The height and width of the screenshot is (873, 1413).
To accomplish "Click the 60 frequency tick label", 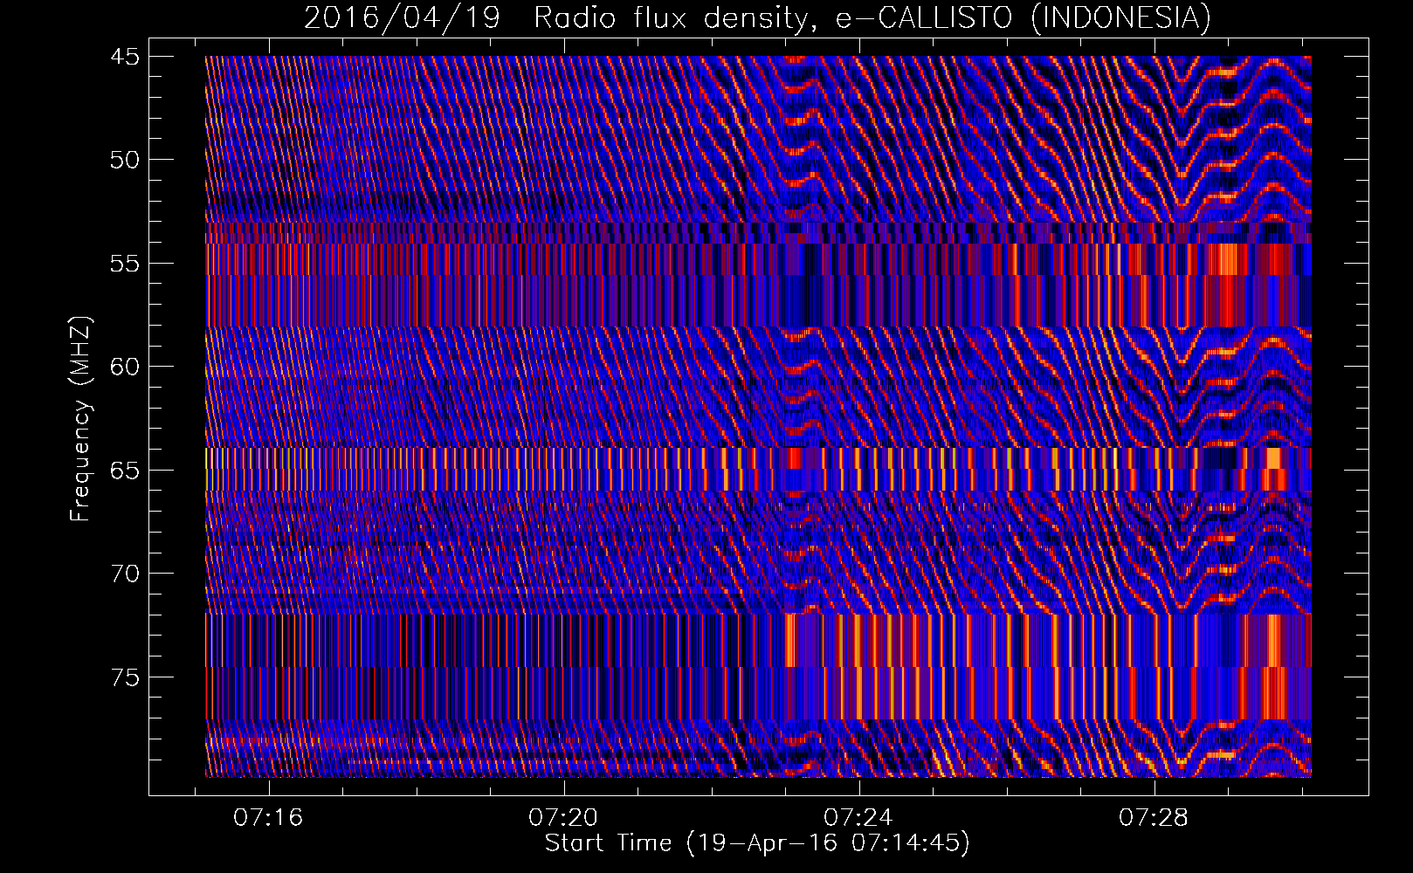I will 125,367.
